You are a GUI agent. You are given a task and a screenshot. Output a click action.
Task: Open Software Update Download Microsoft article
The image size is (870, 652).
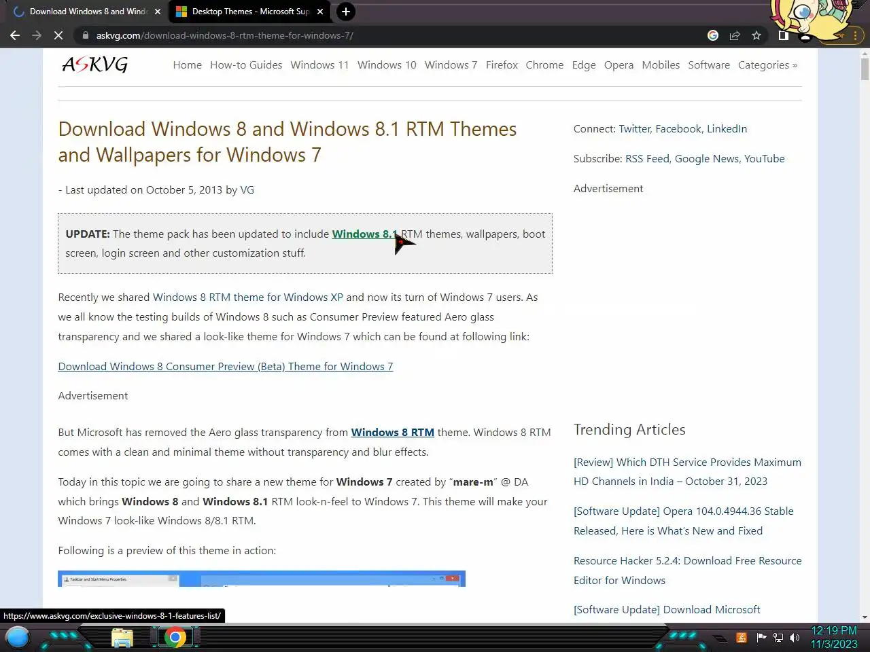coord(667,610)
